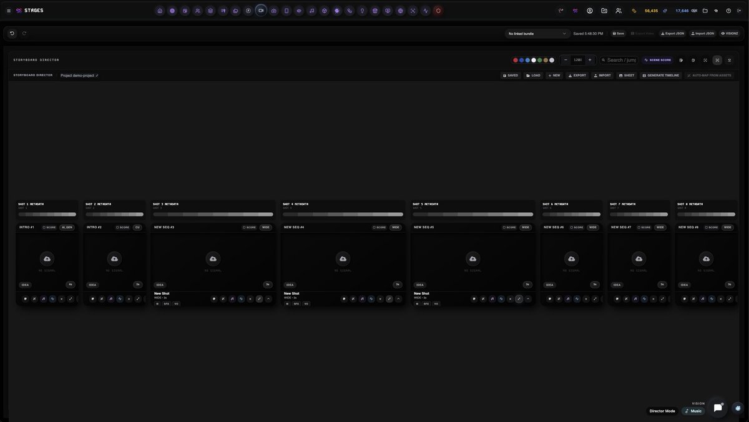Open the WIDE shot type on NEW SEQ #3
The width and height of the screenshot is (749, 422).
click(266, 227)
